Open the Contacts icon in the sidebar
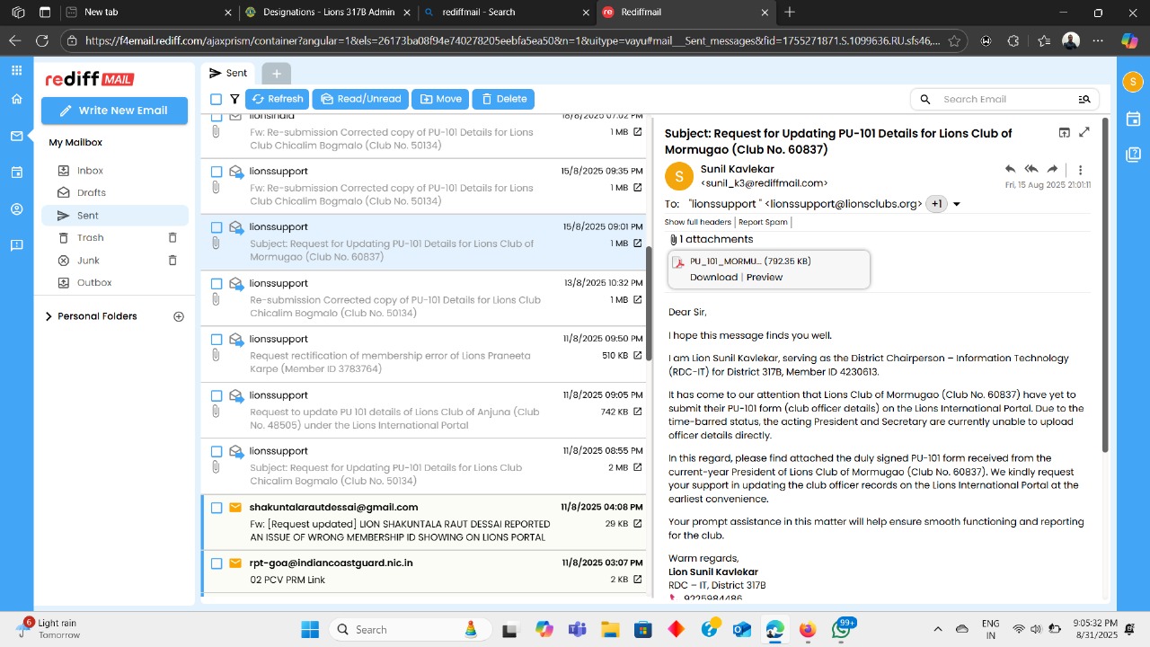This screenshot has height=647, width=1150. (x=16, y=209)
